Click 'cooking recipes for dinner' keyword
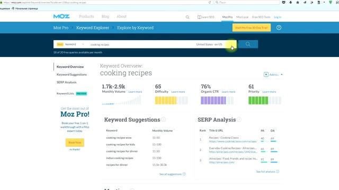339x190 pixels. coord(122,151)
